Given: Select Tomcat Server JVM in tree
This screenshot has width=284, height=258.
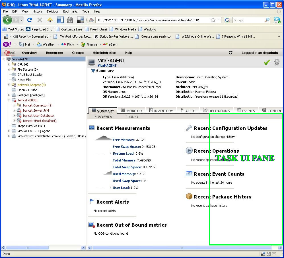Looking at the screenshot, I should (x=36, y=110).
